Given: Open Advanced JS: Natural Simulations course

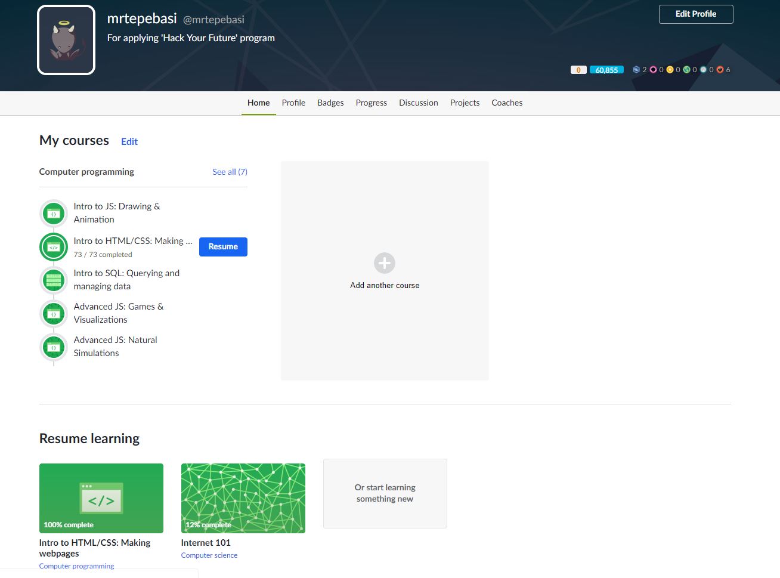Looking at the screenshot, I should point(116,347).
